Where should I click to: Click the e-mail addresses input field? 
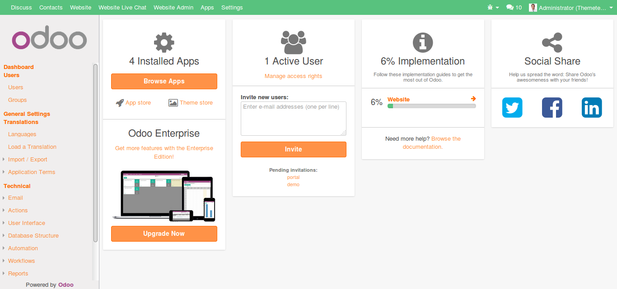[x=293, y=118]
